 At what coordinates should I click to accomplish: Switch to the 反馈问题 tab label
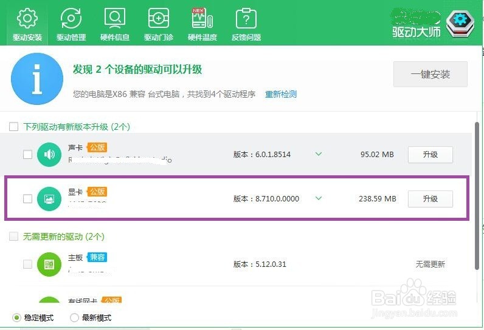point(246,38)
